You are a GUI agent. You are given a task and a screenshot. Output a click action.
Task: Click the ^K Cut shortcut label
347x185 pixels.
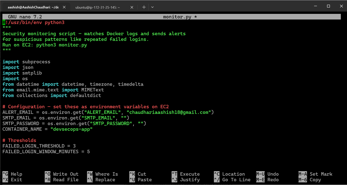138,174
